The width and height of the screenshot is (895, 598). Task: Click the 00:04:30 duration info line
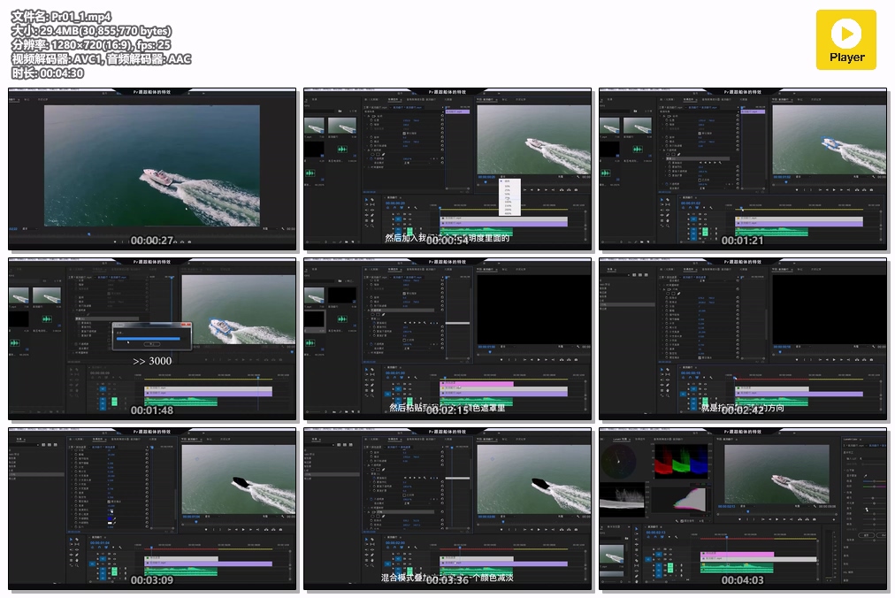tap(48, 73)
